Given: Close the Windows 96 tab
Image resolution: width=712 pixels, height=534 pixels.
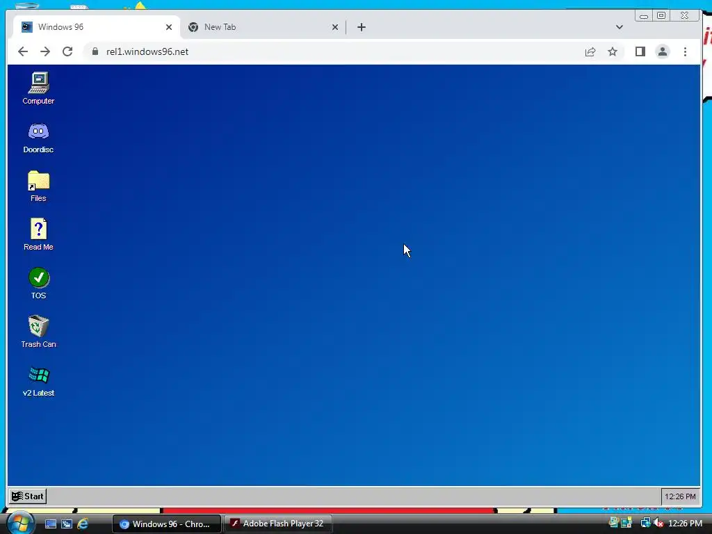Looking at the screenshot, I should [169, 27].
